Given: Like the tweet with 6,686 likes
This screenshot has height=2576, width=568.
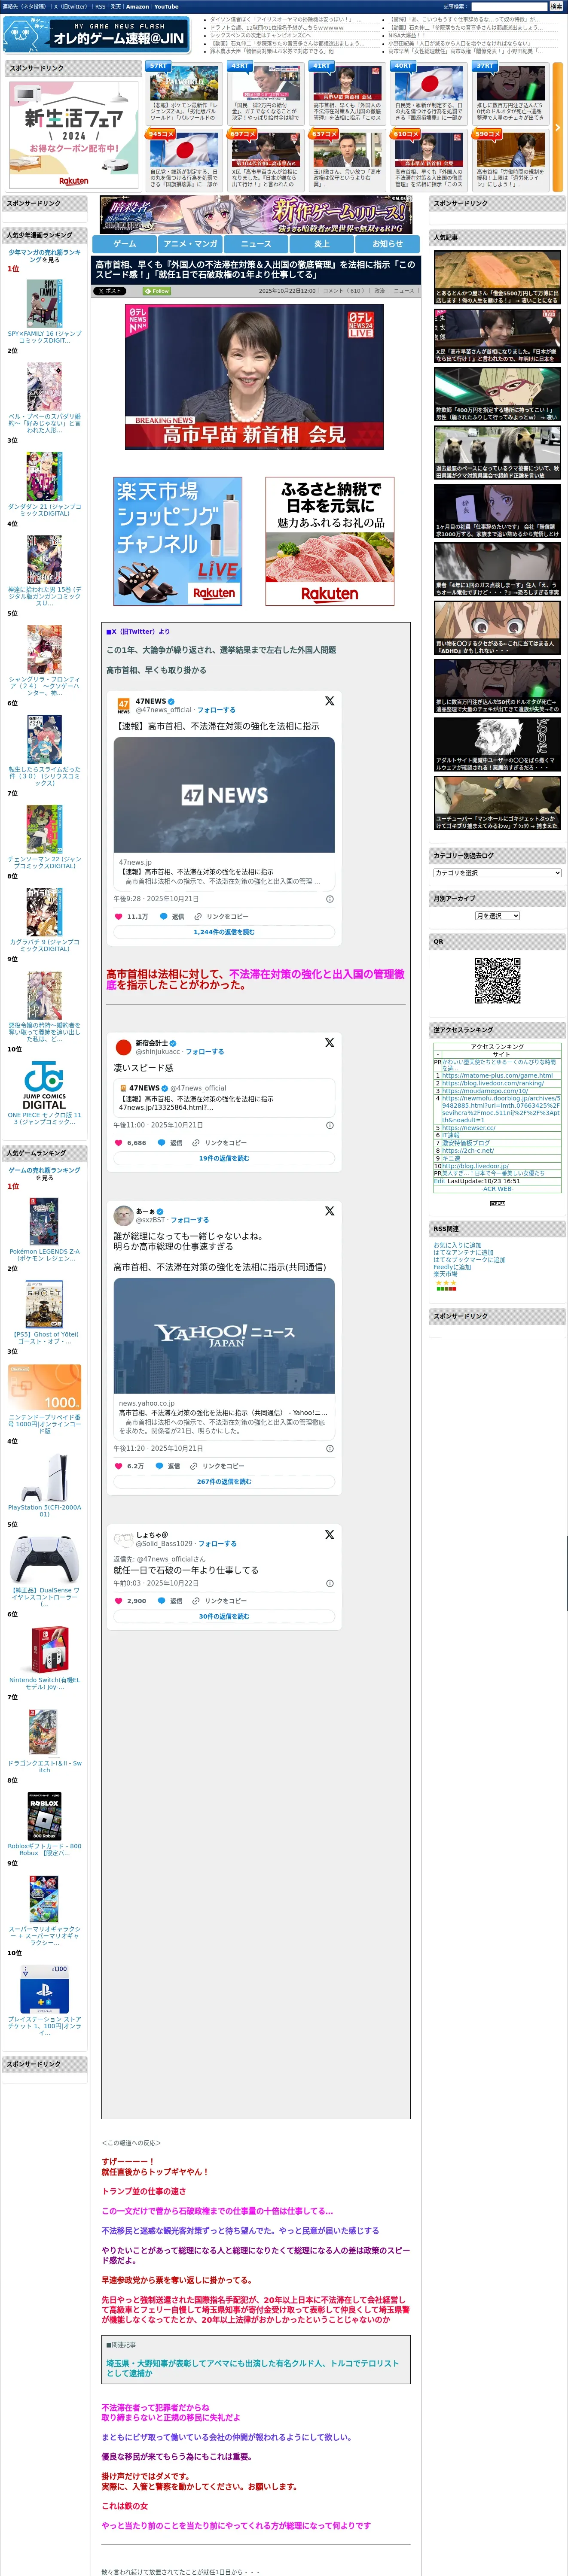Looking at the screenshot, I should point(118,1142).
